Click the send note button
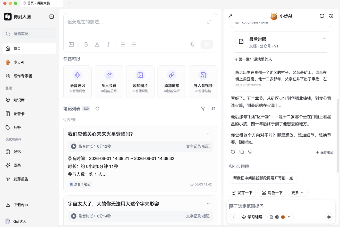The image size is (340, 227). point(207,44)
